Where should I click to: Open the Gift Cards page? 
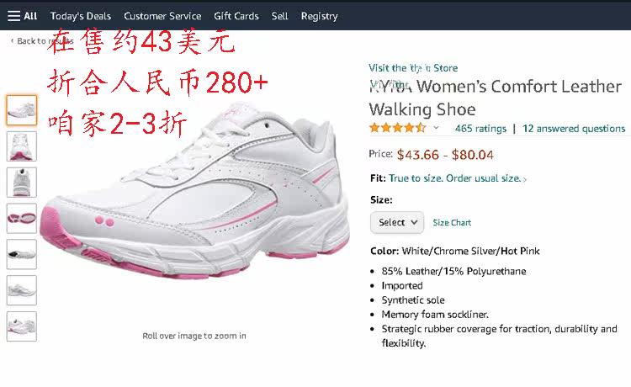(x=236, y=16)
